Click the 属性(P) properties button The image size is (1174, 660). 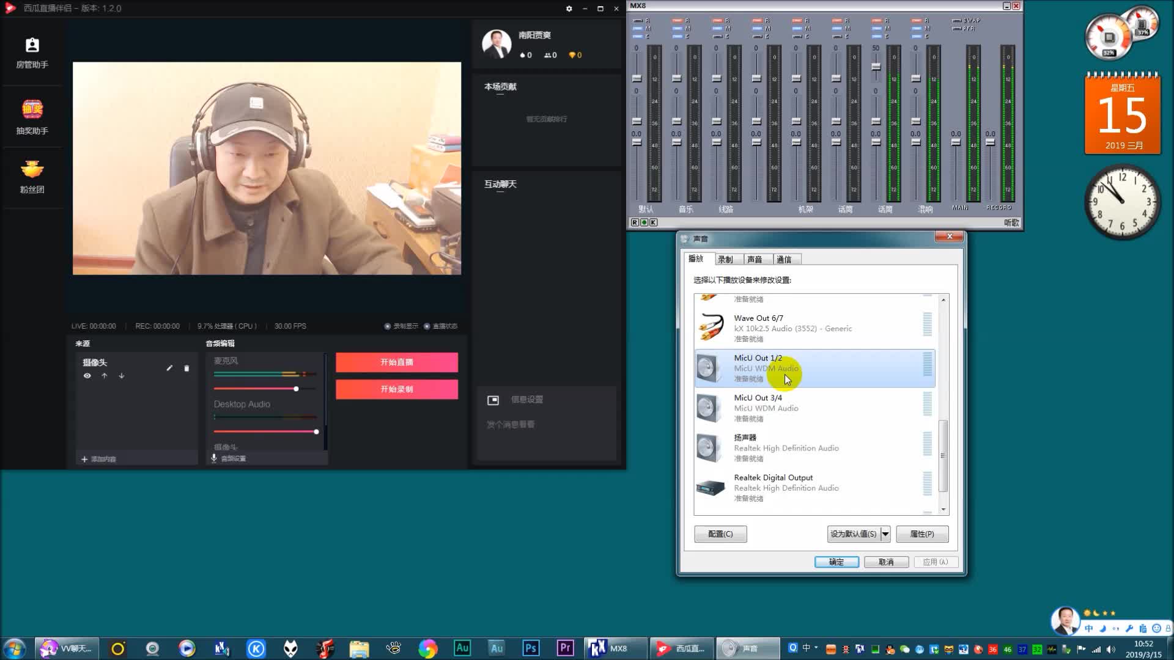(921, 533)
